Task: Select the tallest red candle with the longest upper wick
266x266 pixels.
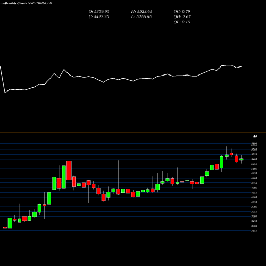Action: pos(69,170)
